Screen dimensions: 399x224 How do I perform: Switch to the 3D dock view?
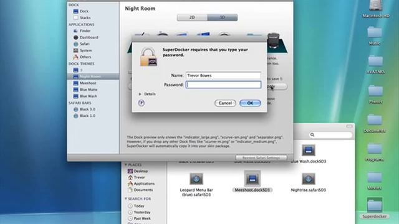223,17
